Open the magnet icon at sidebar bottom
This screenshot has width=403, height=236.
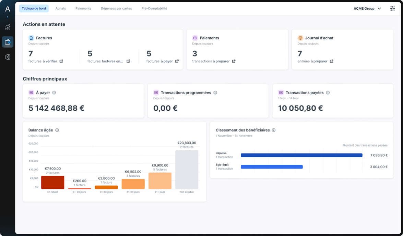7,57
